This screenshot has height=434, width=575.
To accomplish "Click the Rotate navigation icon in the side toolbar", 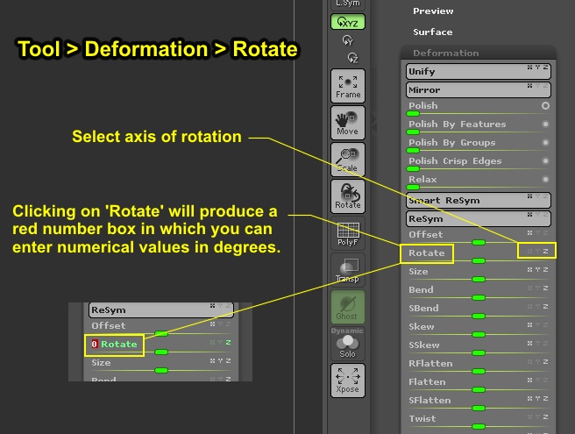I will [348, 196].
